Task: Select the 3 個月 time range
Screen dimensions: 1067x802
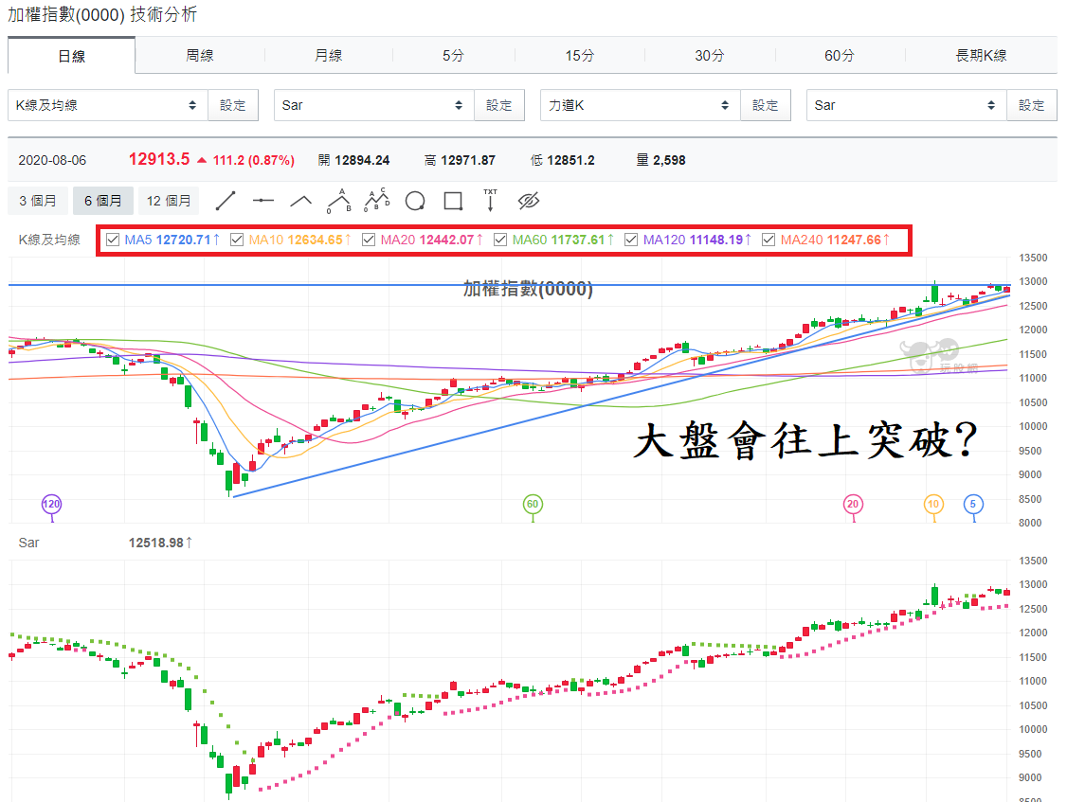Action: point(38,201)
